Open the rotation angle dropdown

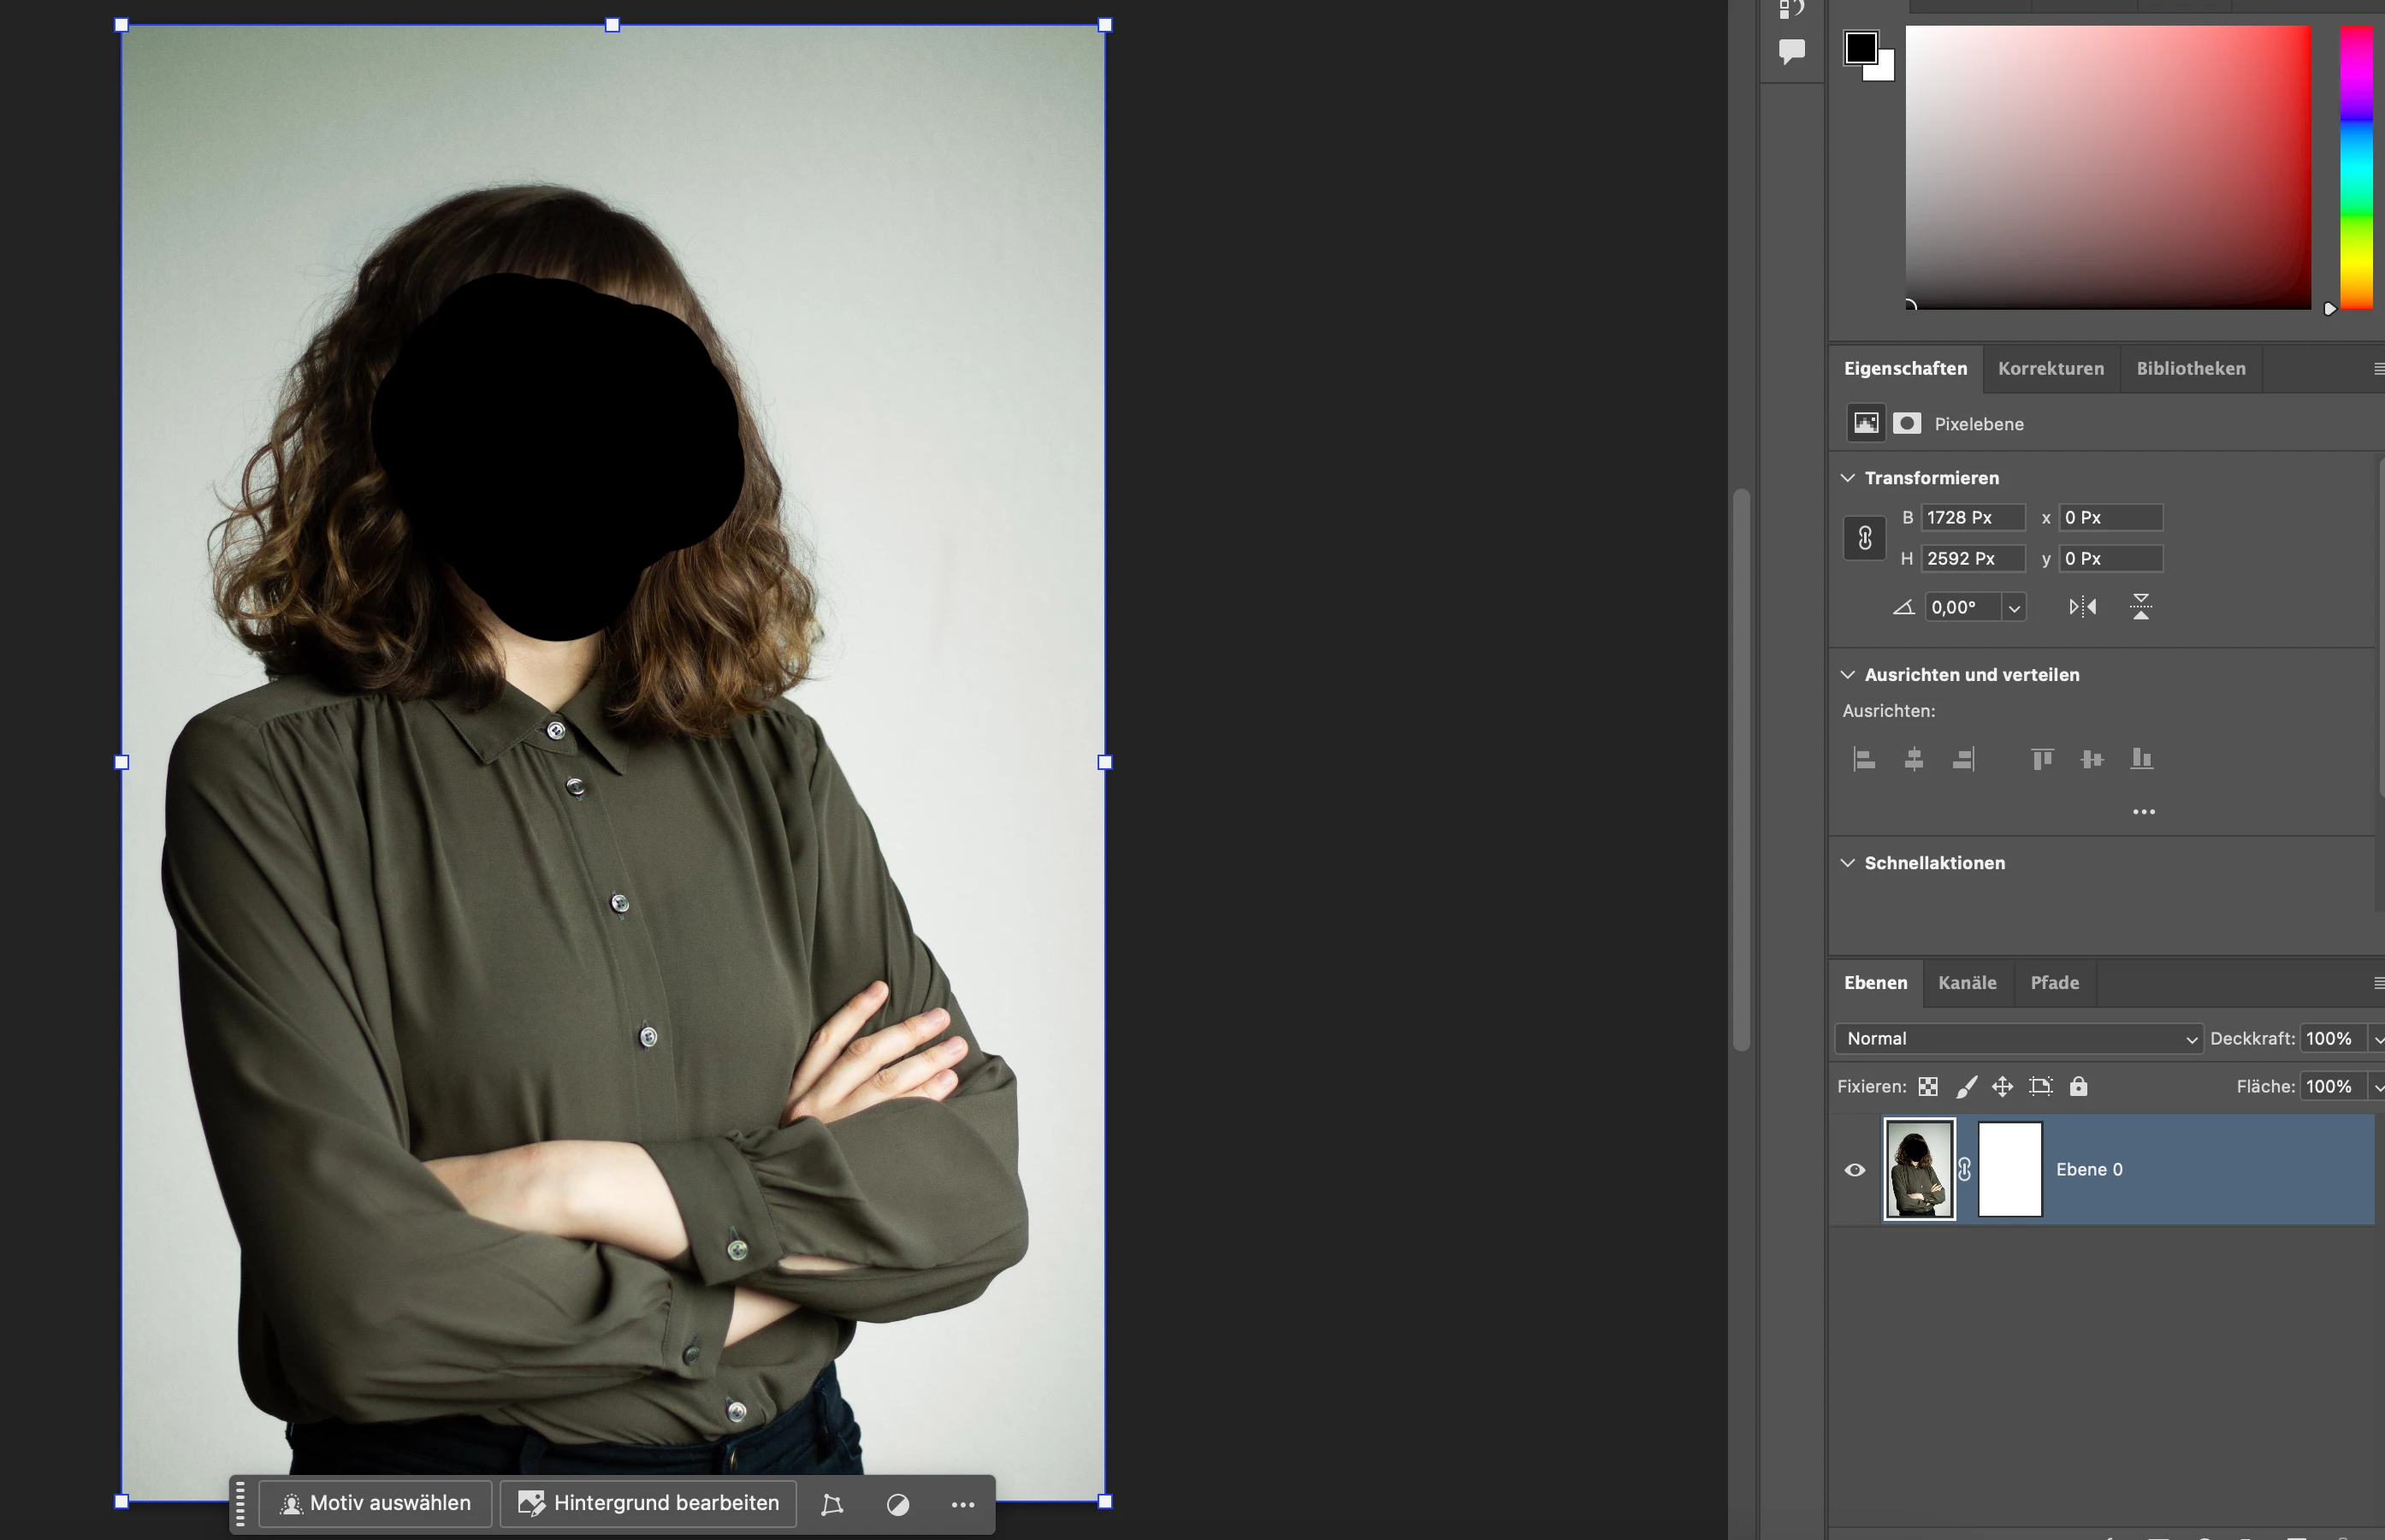[2014, 607]
